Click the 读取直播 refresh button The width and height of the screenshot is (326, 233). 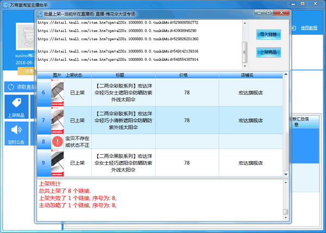click(x=20, y=87)
